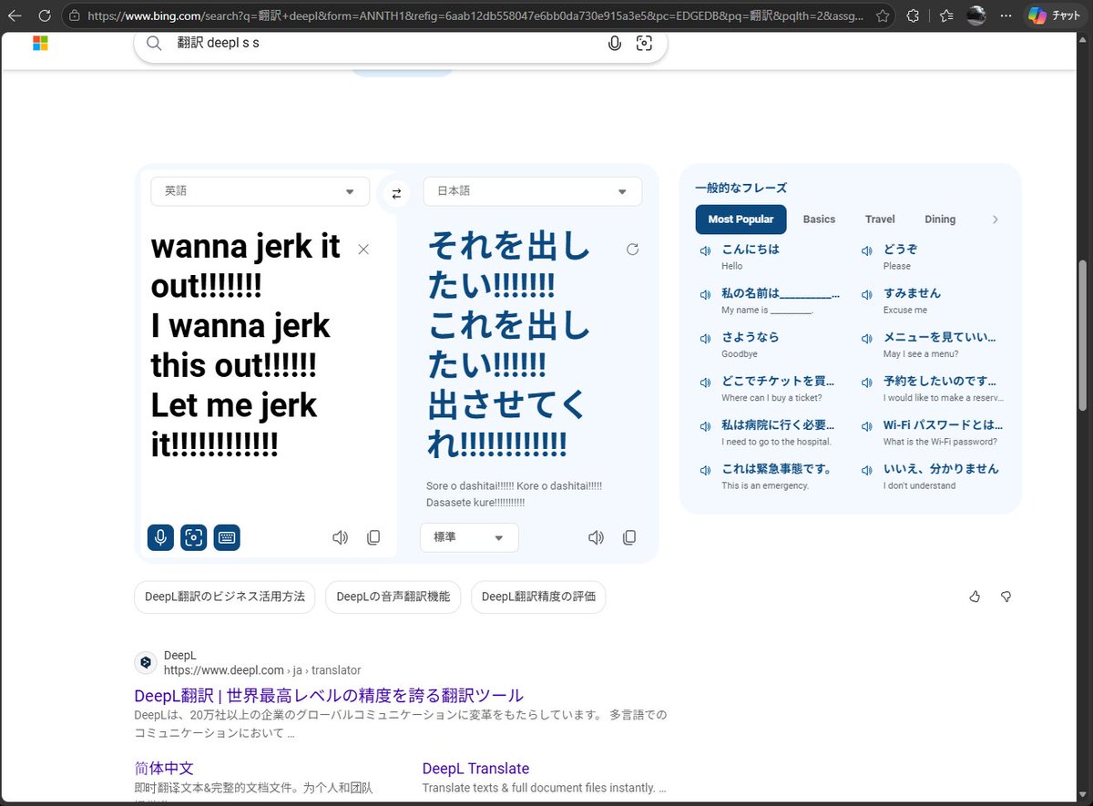Select the 私は病院に行く必要 phrase
The width and height of the screenshot is (1093, 806).
778,424
